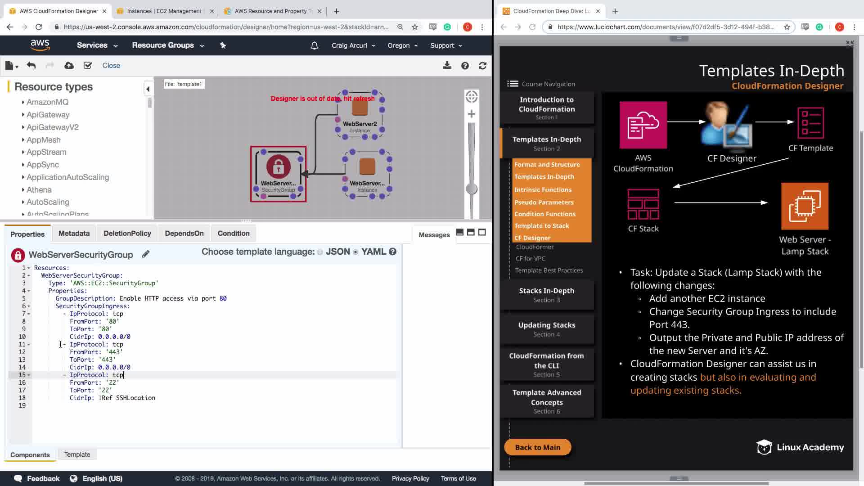Click the fit to window target icon
This screenshot has width=864, height=486.
pyautogui.click(x=472, y=96)
